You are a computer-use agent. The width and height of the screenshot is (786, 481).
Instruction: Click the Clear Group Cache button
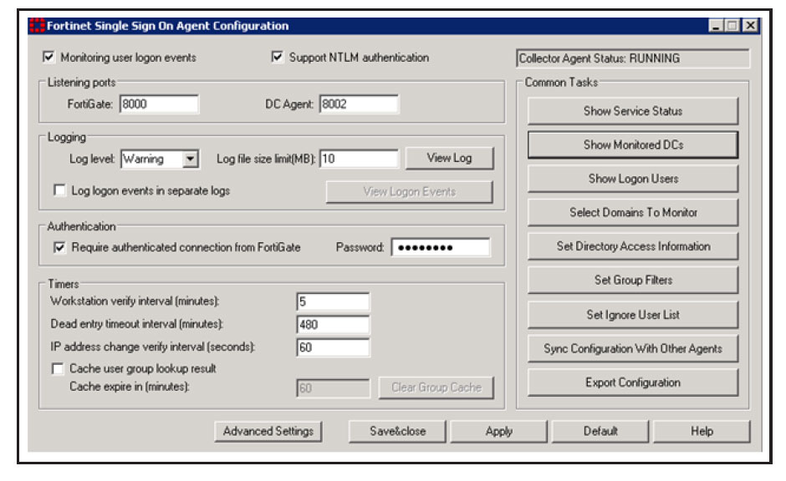click(436, 387)
